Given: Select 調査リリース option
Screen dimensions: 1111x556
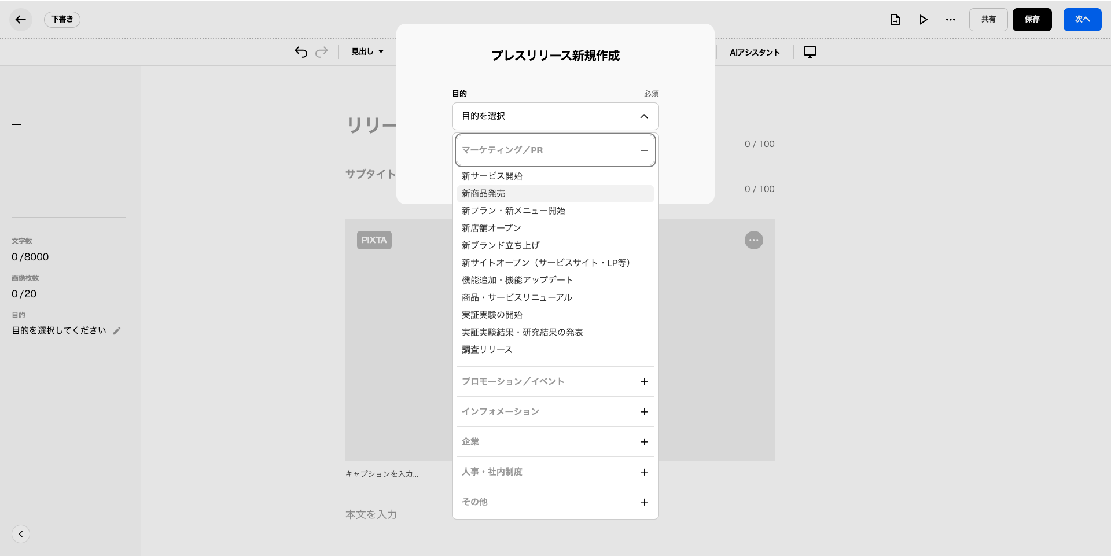Looking at the screenshot, I should [555, 349].
